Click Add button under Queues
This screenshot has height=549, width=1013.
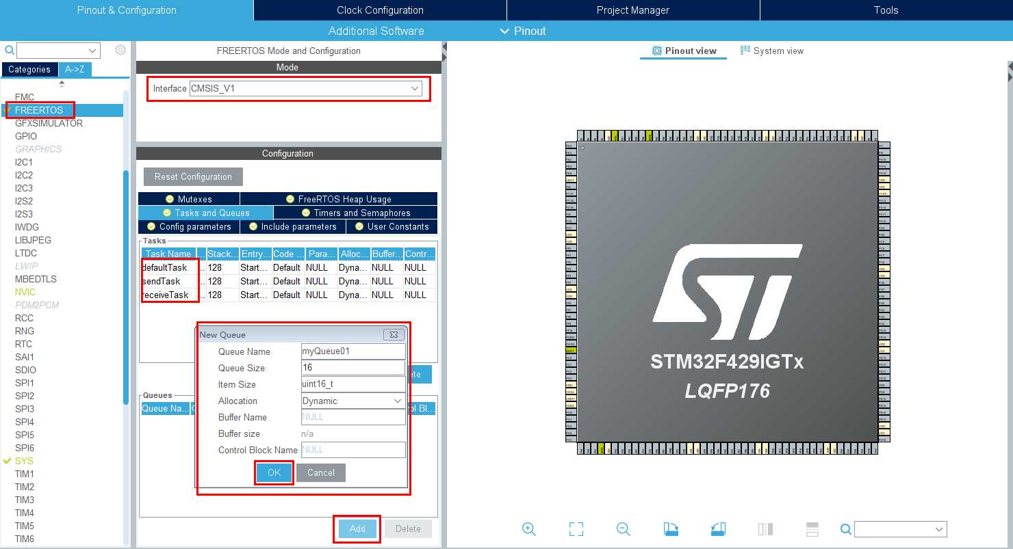pyautogui.click(x=357, y=528)
